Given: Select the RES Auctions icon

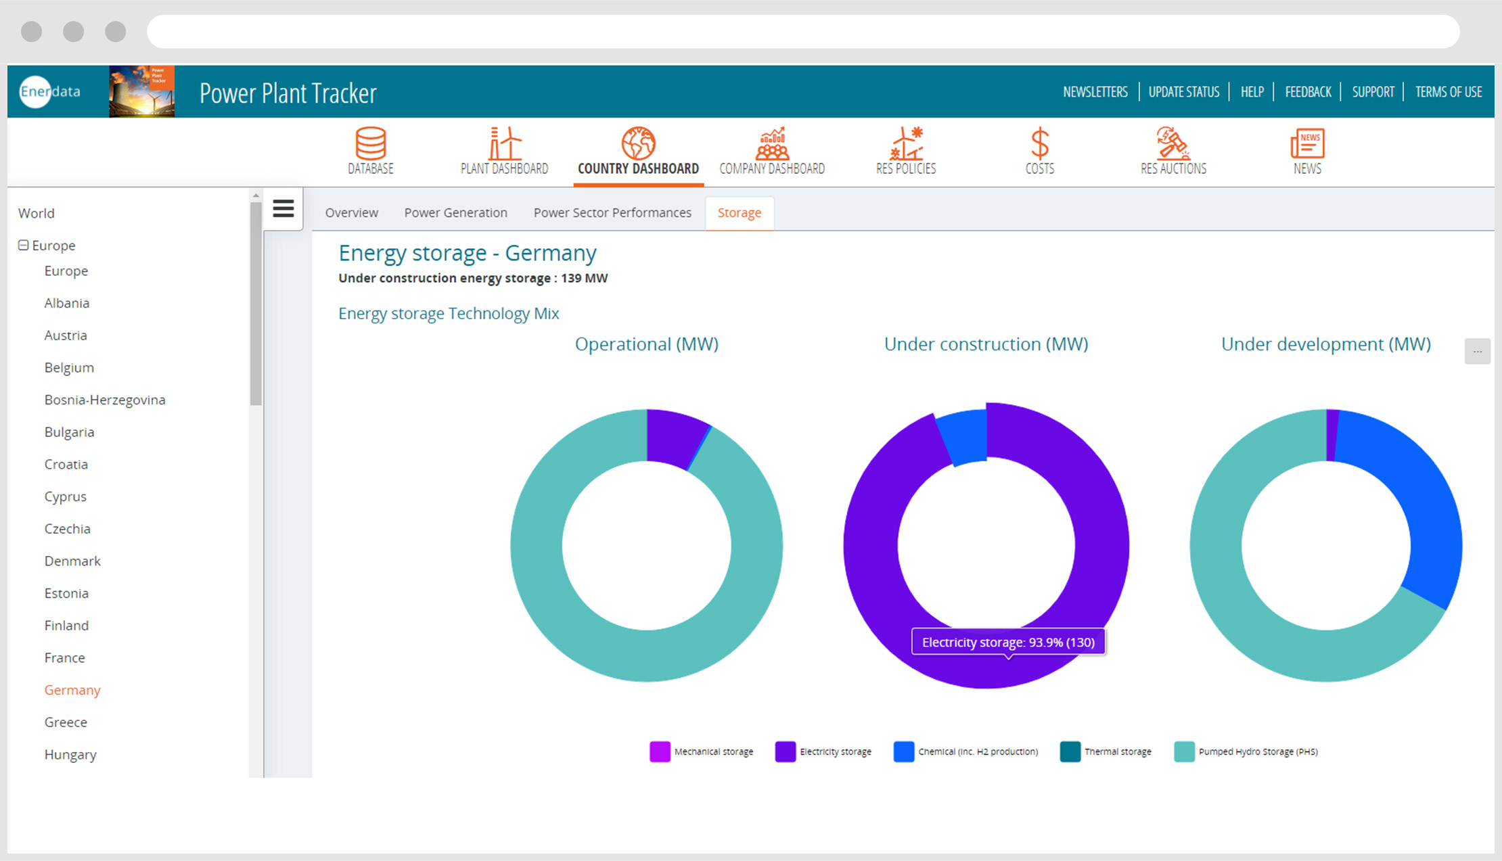Looking at the screenshot, I should click(x=1173, y=152).
